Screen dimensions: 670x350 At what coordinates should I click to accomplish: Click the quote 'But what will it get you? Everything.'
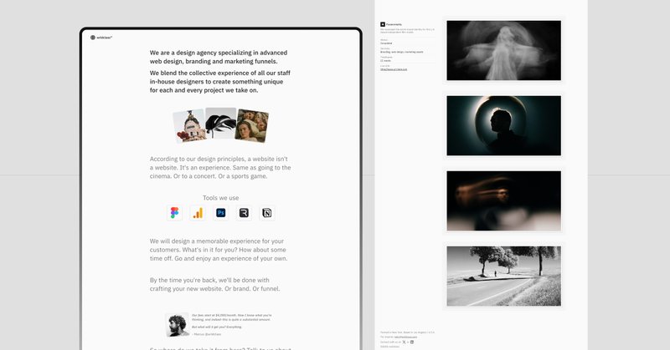pos(217,327)
